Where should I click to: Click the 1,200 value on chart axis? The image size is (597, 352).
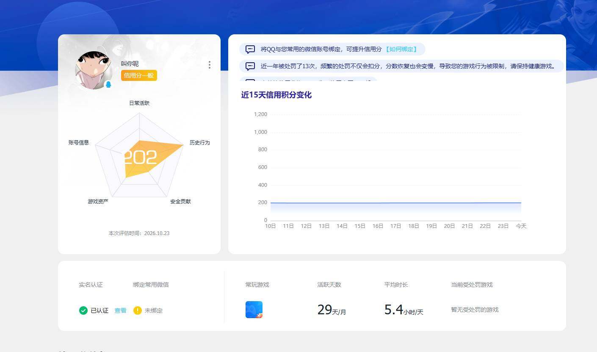pyautogui.click(x=260, y=114)
